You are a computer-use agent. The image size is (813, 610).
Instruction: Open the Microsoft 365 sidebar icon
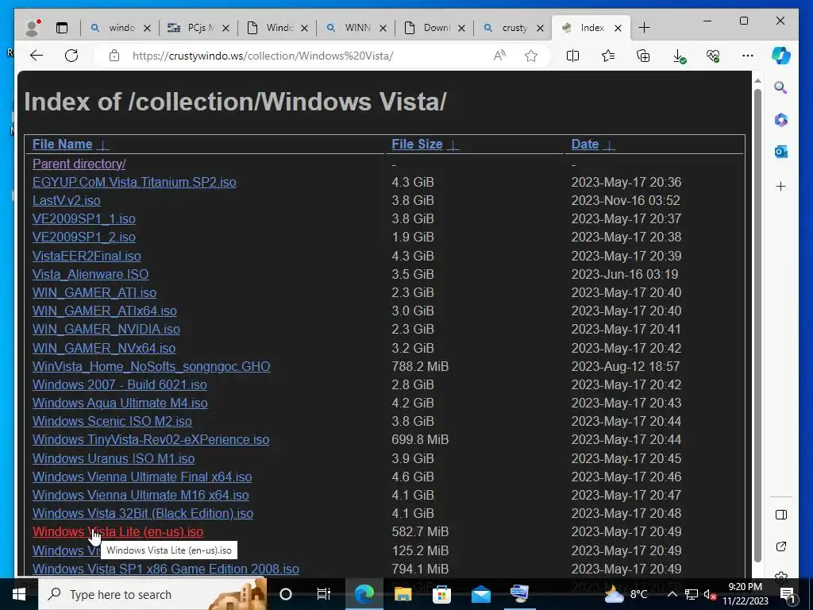click(781, 120)
